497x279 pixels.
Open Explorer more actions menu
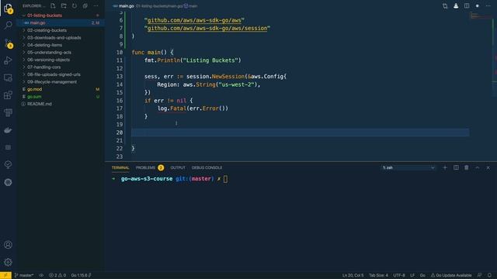[x=96, y=5]
